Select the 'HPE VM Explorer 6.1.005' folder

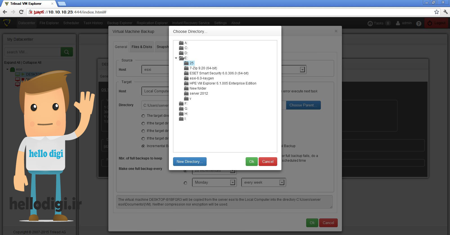pyautogui.click(x=223, y=83)
